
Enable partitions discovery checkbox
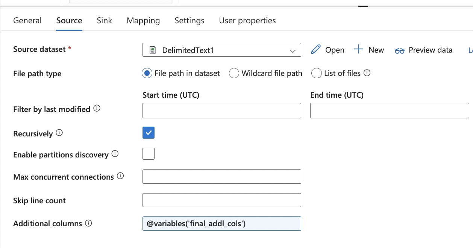click(149, 154)
